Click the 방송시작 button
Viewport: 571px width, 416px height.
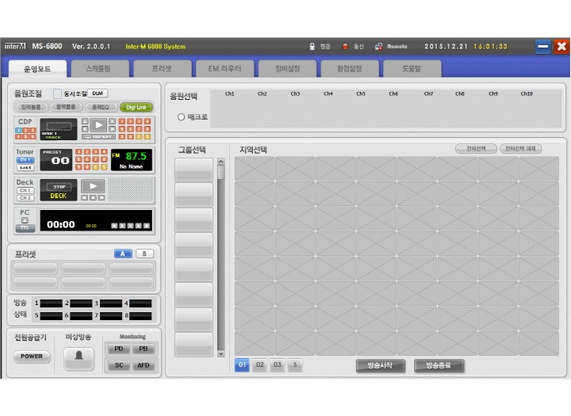381,365
